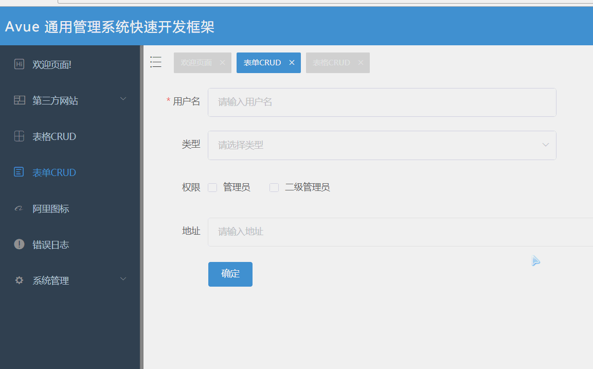Click the 用户名 field label
The width and height of the screenshot is (593, 369).
coord(187,101)
